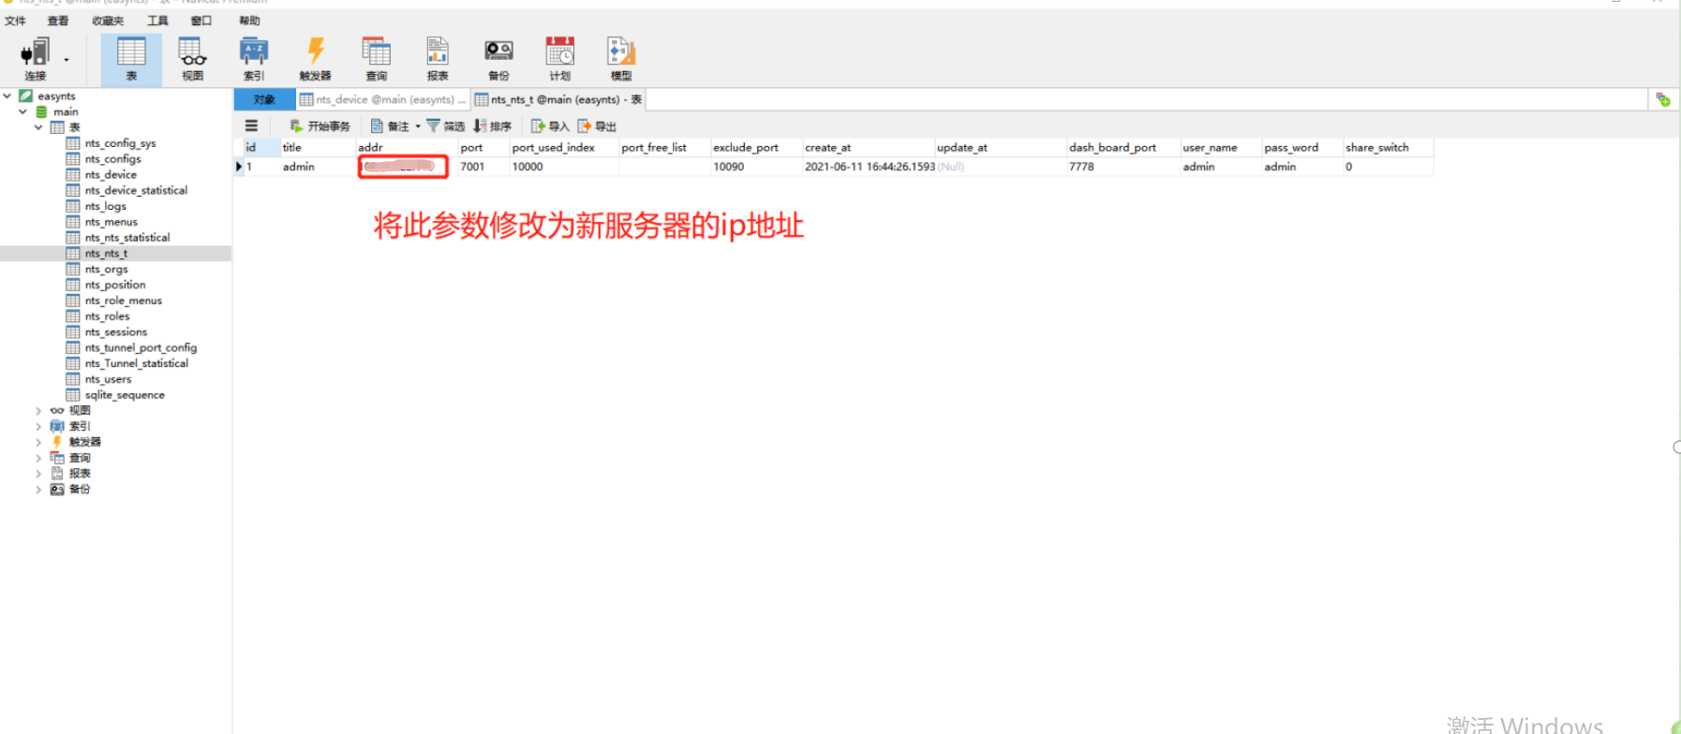Click the 导出 export button
This screenshot has width=1681, height=734.
(597, 125)
